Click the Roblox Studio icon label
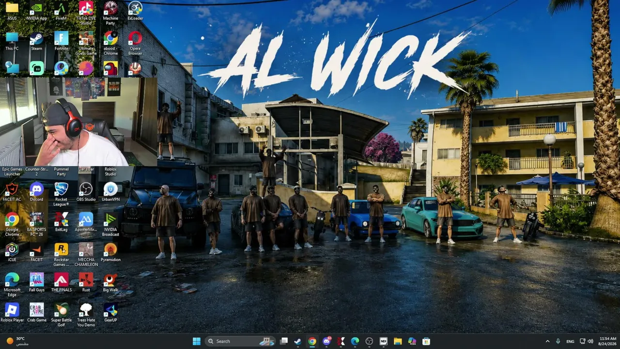This screenshot has height=349, width=620. (110, 172)
